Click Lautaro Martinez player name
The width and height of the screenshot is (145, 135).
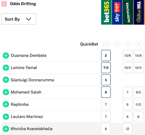click(x=27, y=116)
